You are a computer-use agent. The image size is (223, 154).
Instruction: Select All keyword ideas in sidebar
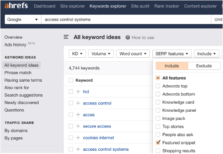click(x=22, y=65)
